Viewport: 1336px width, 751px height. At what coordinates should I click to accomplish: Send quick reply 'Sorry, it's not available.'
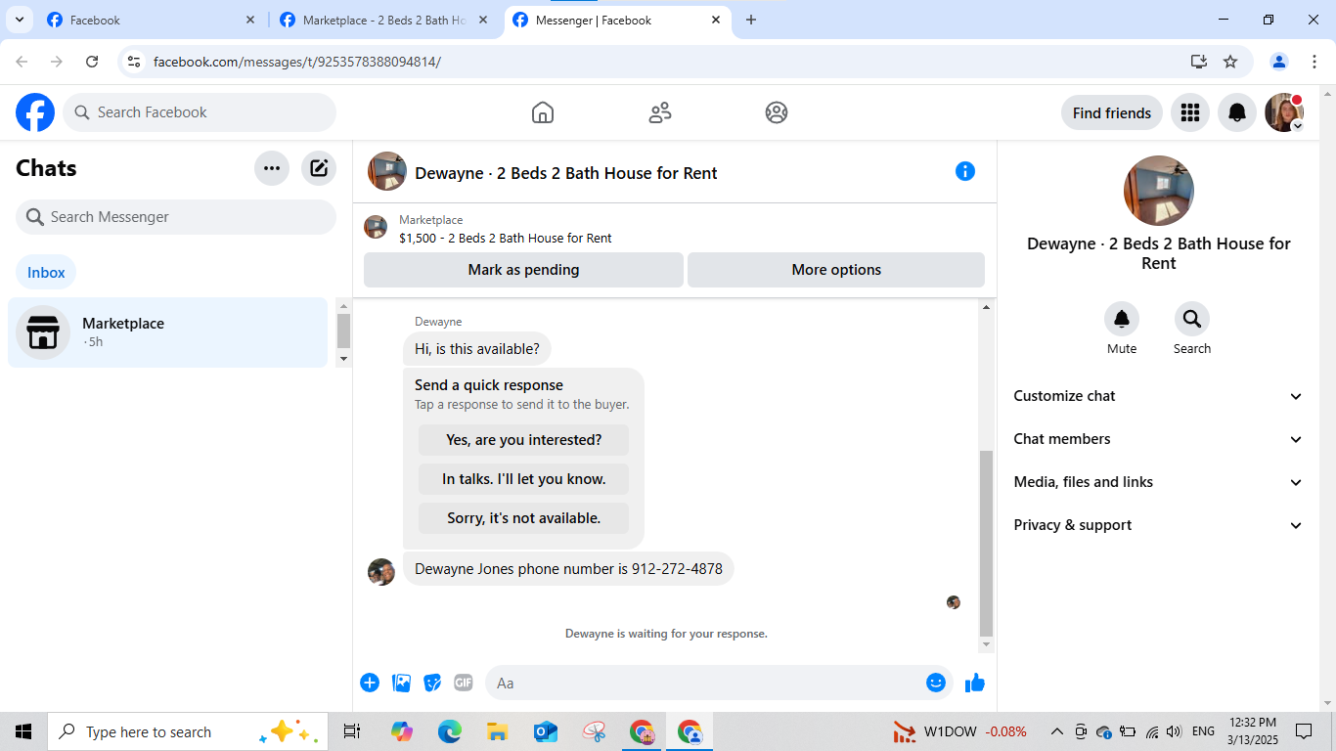(523, 518)
